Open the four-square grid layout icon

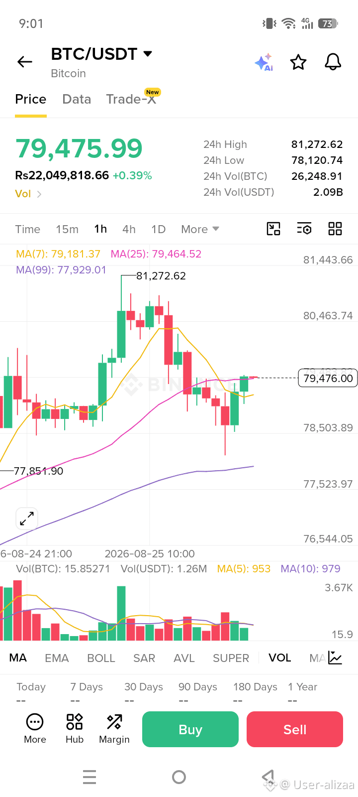click(x=335, y=229)
